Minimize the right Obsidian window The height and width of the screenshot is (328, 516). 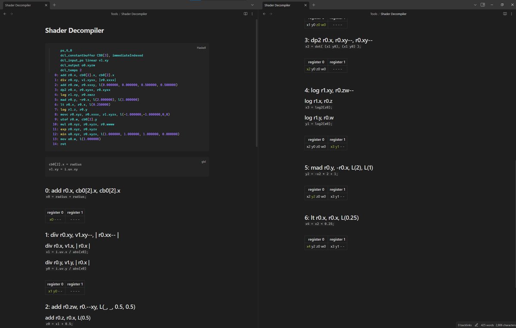[x=492, y=5]
